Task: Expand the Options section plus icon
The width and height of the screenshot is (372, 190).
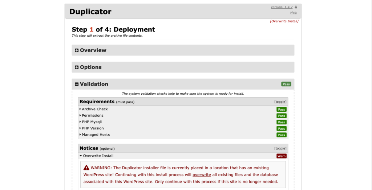Action: point(77,67)
